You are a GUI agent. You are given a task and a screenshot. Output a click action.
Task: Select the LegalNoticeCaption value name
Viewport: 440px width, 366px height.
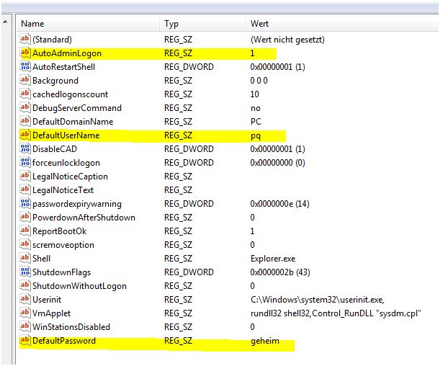pyautogui.click(x=70, y=177)
